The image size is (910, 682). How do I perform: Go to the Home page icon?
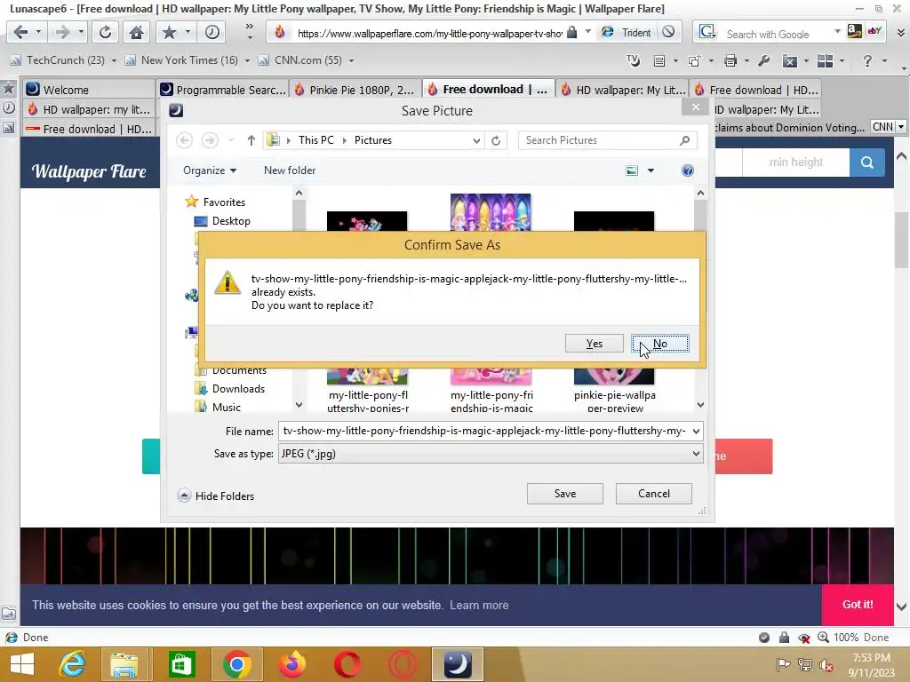click(x=136, y=32)
